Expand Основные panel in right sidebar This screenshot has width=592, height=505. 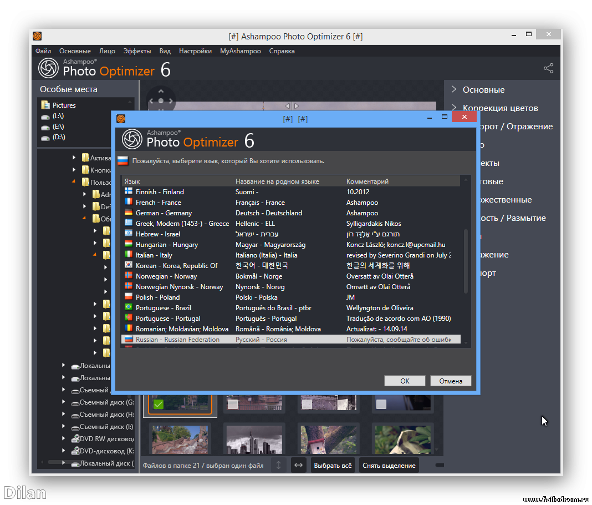click(454, 89)
